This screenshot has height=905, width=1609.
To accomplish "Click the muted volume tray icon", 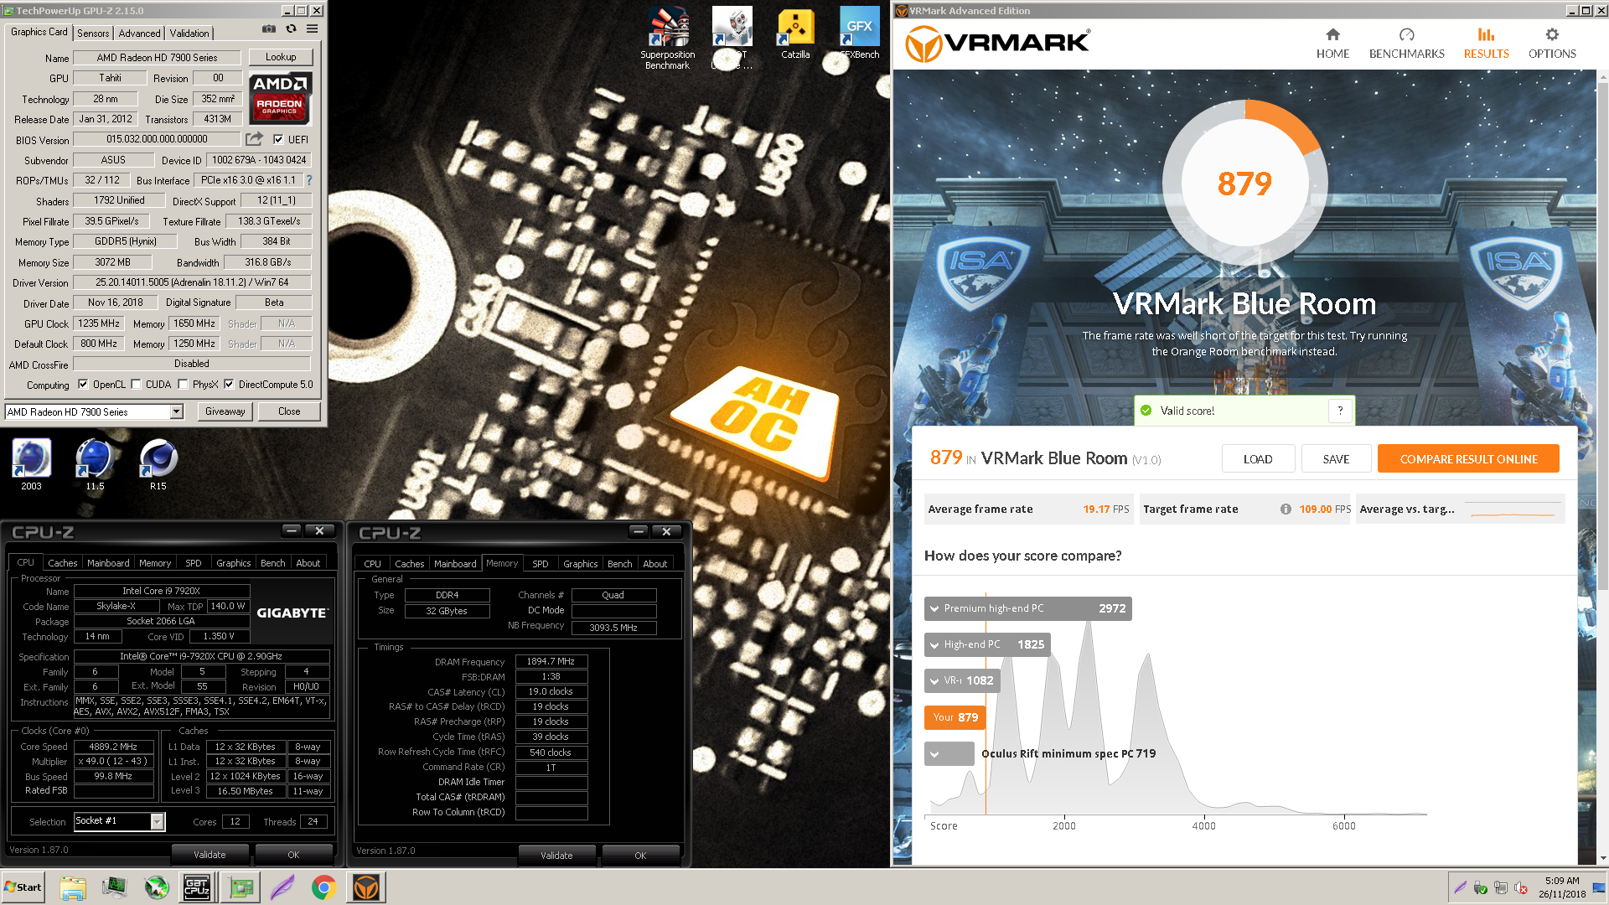I will coord(1521,888).
